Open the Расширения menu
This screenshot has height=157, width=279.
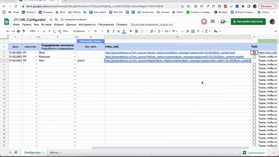point(106,24)
